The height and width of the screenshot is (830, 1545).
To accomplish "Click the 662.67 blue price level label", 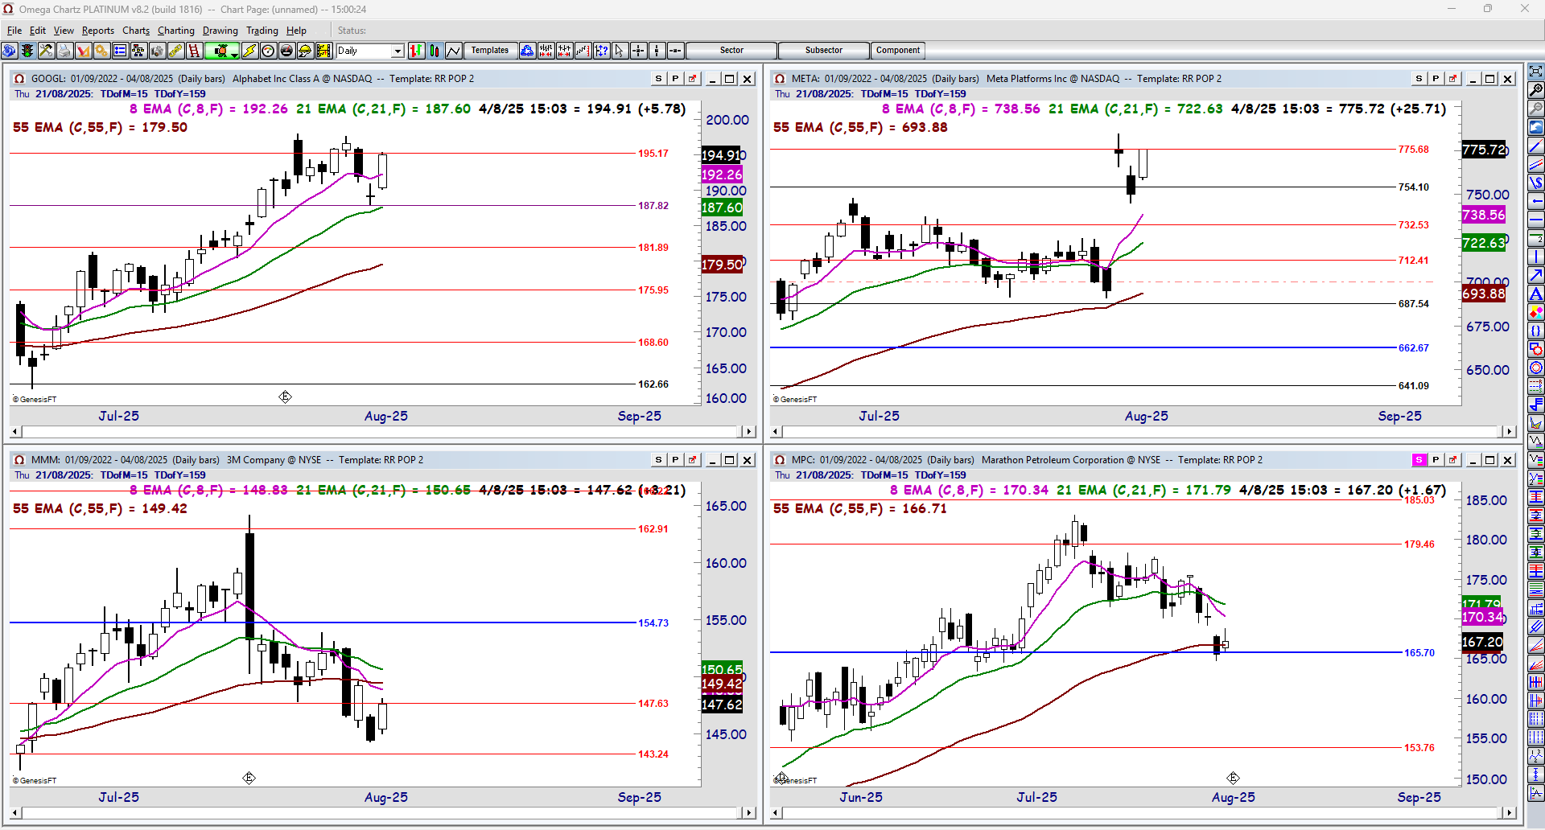I will point(1414,348).
